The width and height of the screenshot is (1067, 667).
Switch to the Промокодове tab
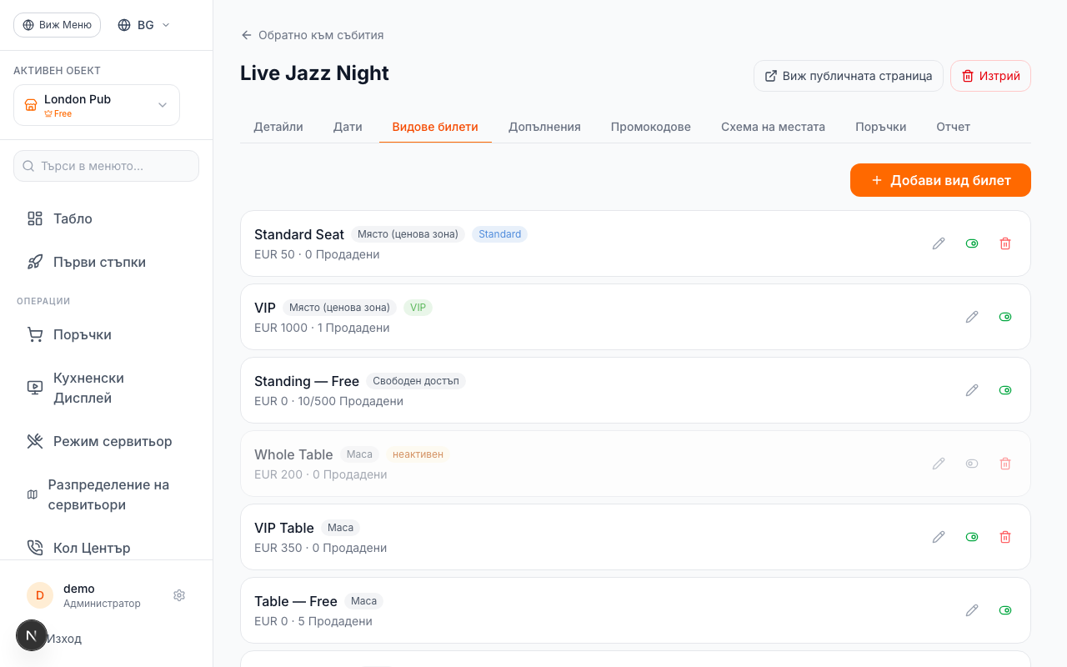pos(651,127)
